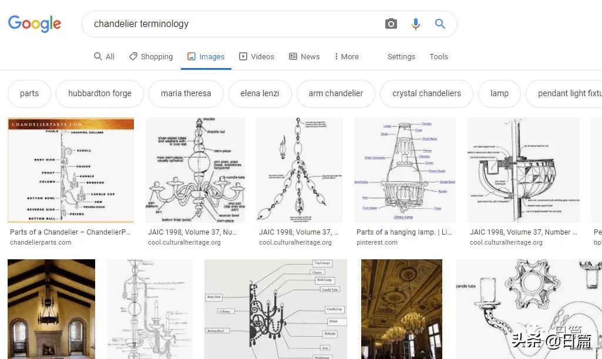This screenshot has height=359, width=602.
Task: Select the crystal chandeliers filter chip
Action: (426, 93)
